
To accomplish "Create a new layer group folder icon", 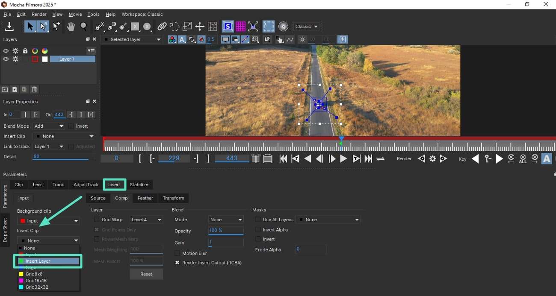I will click(x=5, y=89).
